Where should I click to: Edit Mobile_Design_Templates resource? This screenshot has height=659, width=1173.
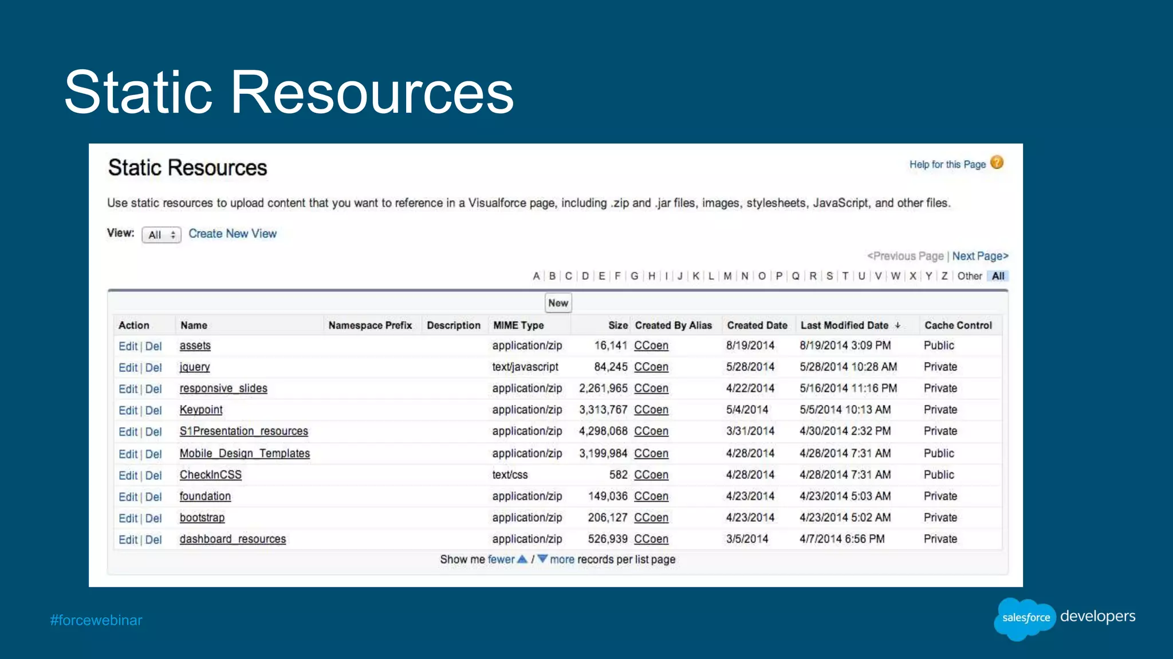click(128, 454)
